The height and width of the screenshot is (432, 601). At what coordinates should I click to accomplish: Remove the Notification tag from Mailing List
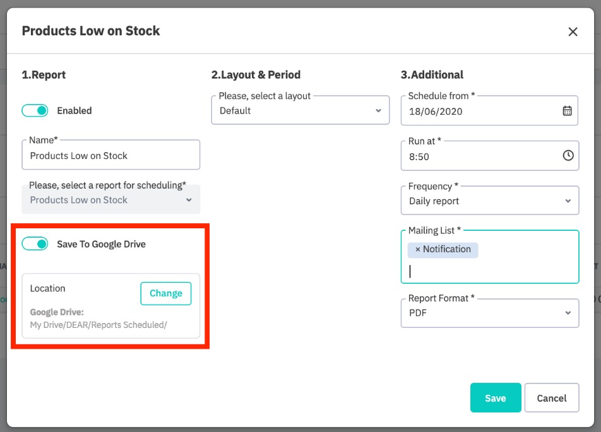[417, 250]
